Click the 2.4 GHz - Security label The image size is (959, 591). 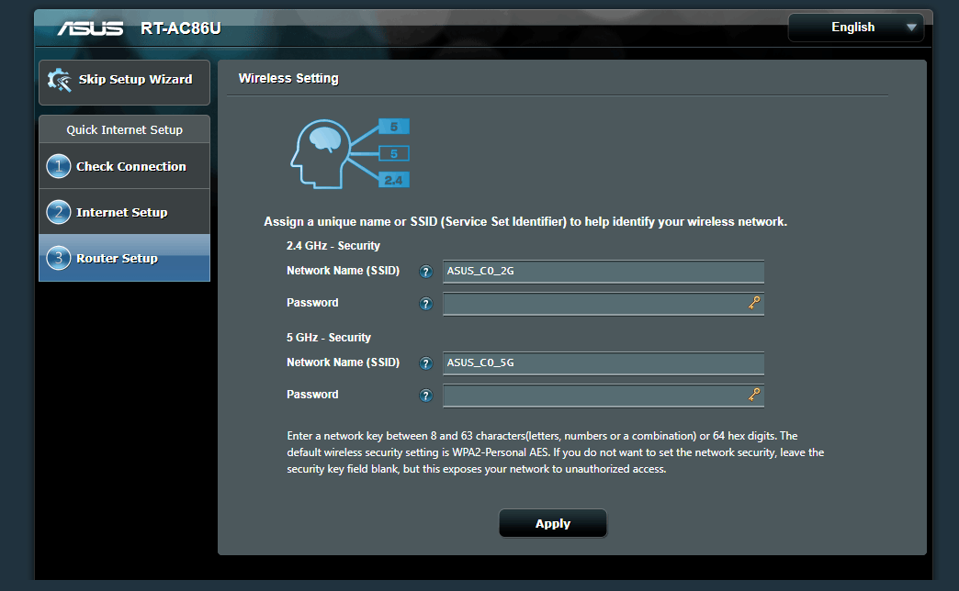(x=333, y=246)
